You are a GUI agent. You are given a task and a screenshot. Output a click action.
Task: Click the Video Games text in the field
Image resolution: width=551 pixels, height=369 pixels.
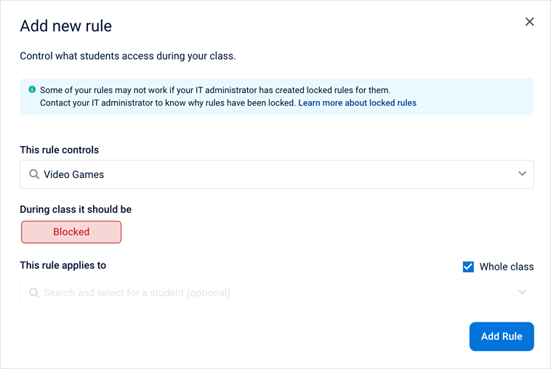[74, 174]
